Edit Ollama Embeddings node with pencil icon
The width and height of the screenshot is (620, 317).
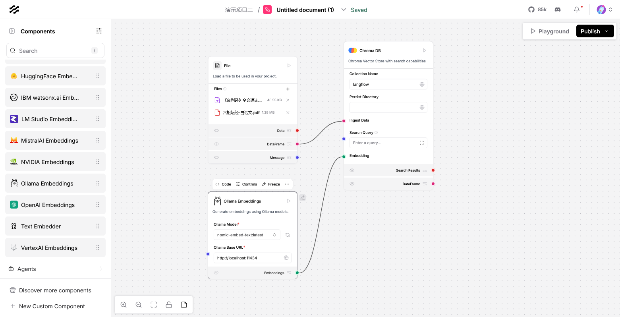[x=303, y=197]
